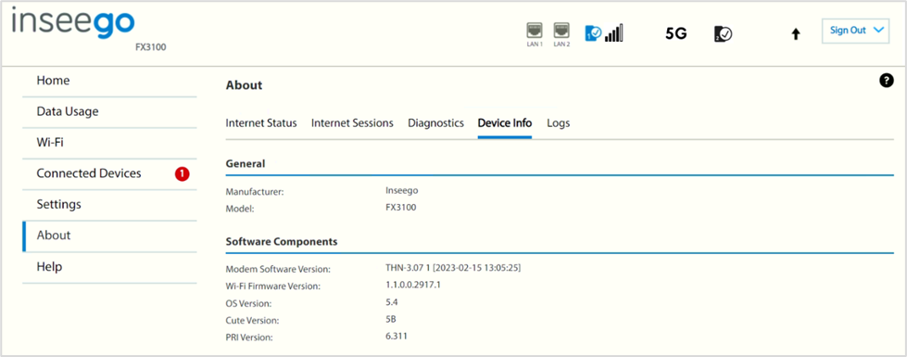Open the Logs tab
907x357 pixels.
(559, 123)
